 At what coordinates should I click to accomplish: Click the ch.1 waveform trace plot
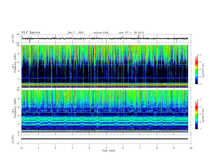pyautogui.click(x=107, y=39)
